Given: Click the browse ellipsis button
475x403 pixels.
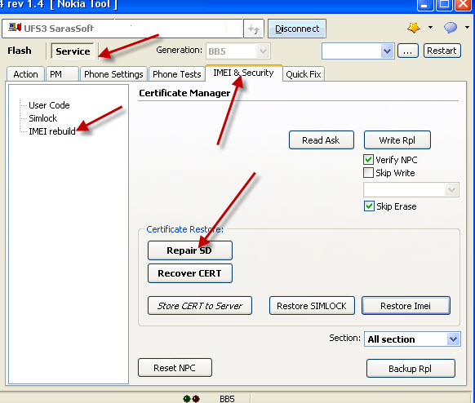Looking at the screenshot, I should point(408,51).
